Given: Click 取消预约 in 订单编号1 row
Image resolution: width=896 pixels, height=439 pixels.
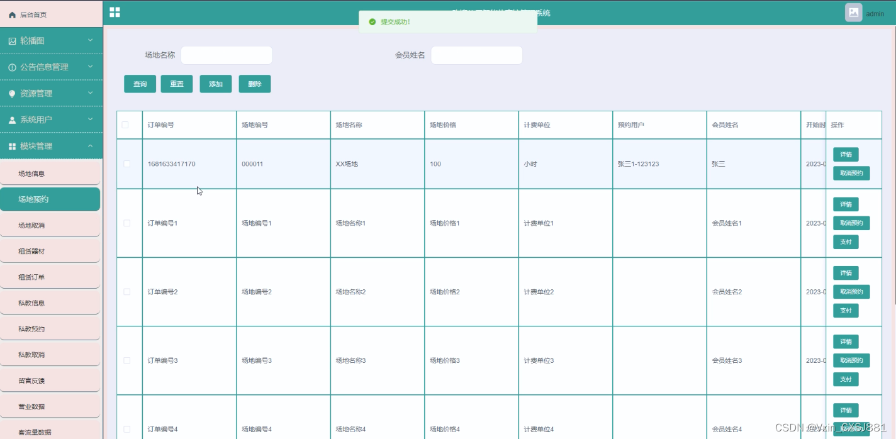Looking at the screenshot, I should (851, 223).
